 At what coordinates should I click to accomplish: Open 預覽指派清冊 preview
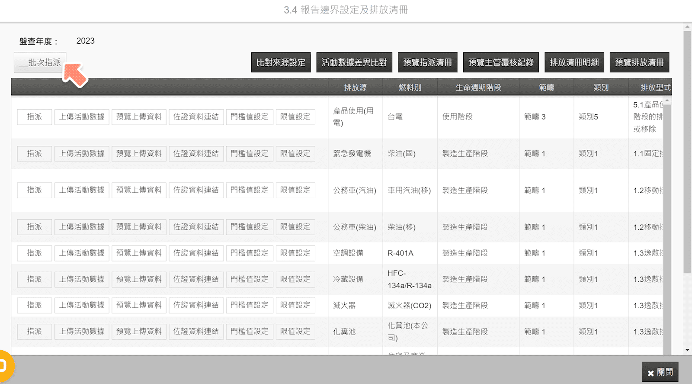pyautogui.click(x=427, y=62)
